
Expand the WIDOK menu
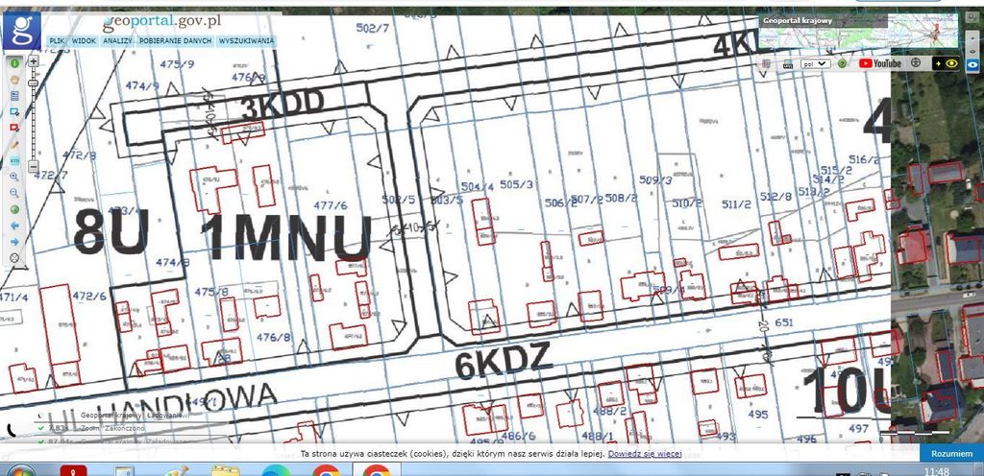click(x=84, y=41)
